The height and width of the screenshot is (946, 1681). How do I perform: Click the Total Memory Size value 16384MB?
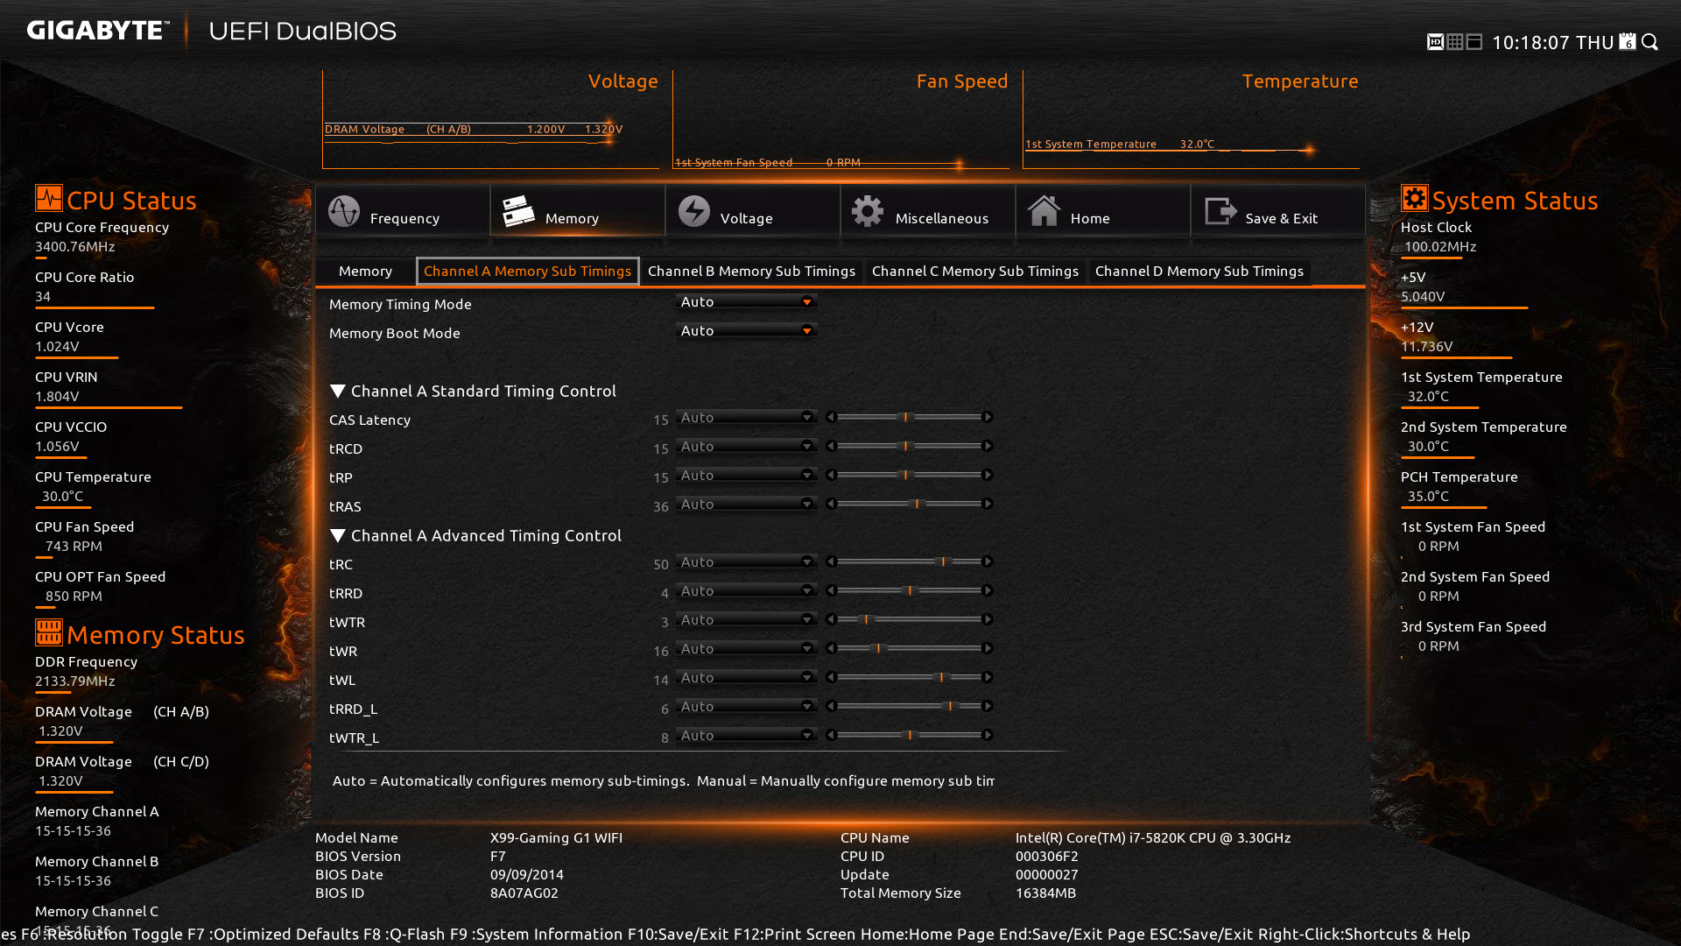point(1045,893)
